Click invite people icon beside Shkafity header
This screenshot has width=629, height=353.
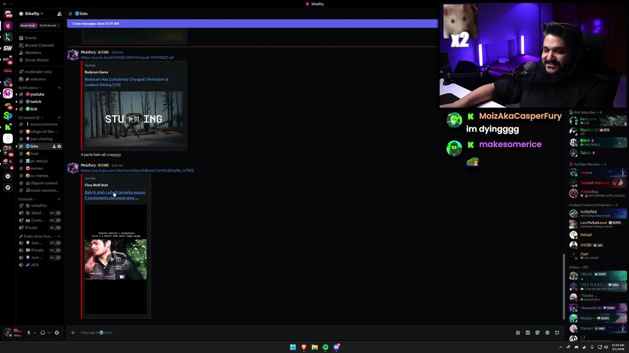click(59, 14)
